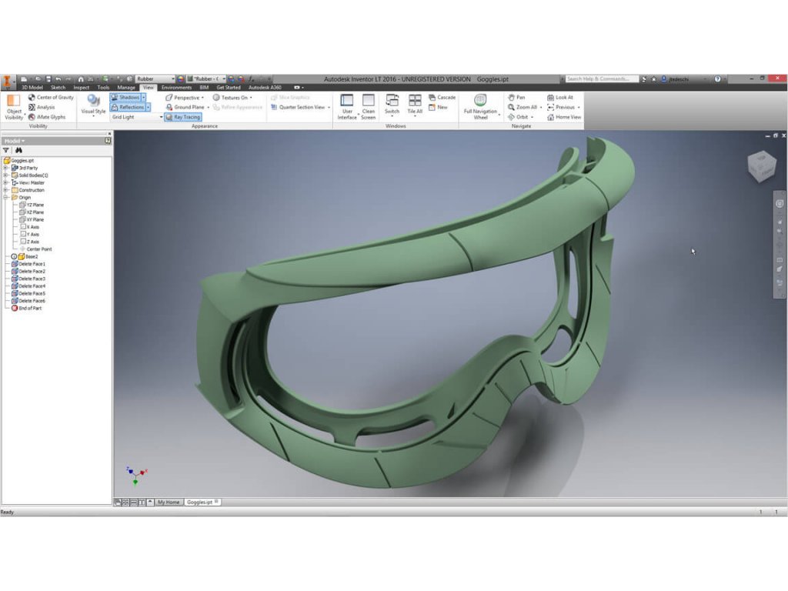Toggle Shadows in Appearance panel
Image resolution: width=788 pixels, height=591 pixels.
125,98
